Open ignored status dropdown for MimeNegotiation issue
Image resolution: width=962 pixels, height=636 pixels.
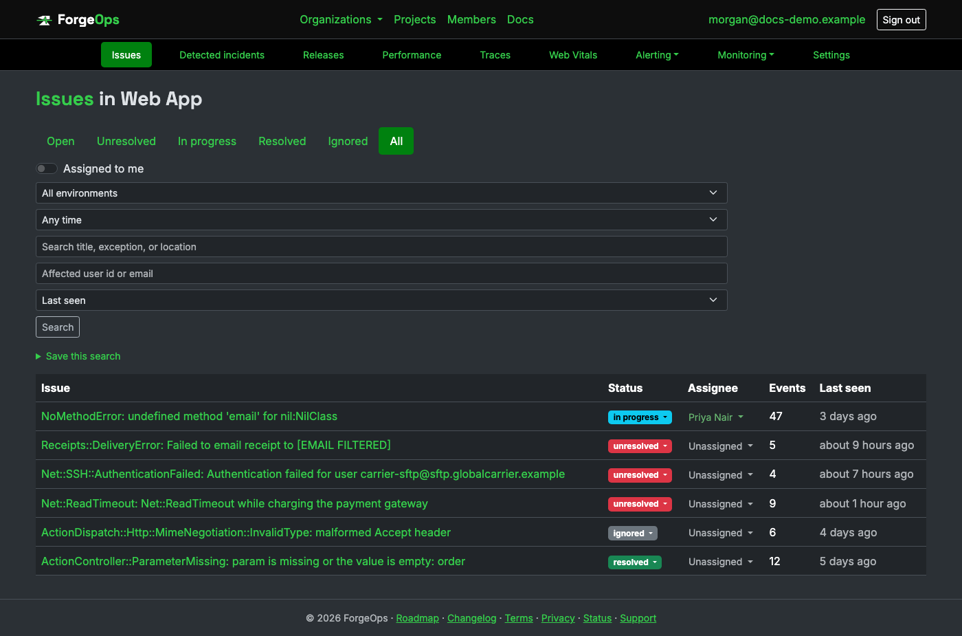(633, 533)
